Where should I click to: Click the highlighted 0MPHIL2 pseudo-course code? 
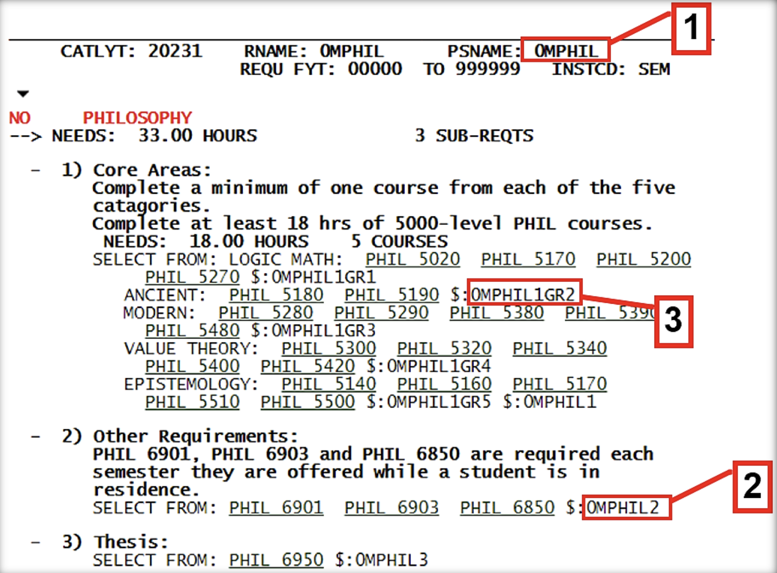pos(626,507)
